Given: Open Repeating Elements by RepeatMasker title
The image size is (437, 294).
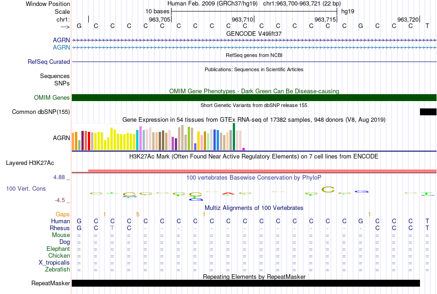Looking at the screenshot, I should (254, 277).
